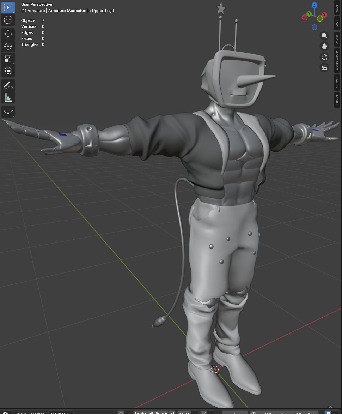Screen dimensions: 342x414
Task: Click the 'User Perspective' overlay text
Action: point(37,4)
